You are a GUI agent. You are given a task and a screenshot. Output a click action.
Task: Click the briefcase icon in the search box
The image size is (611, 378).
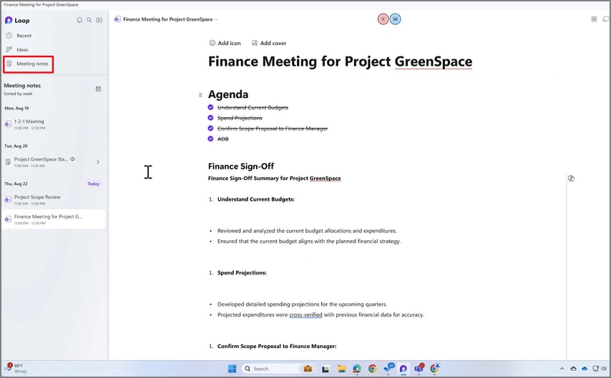(x=308, y=369)
